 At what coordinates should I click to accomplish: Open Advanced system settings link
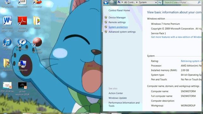(122, 32)
